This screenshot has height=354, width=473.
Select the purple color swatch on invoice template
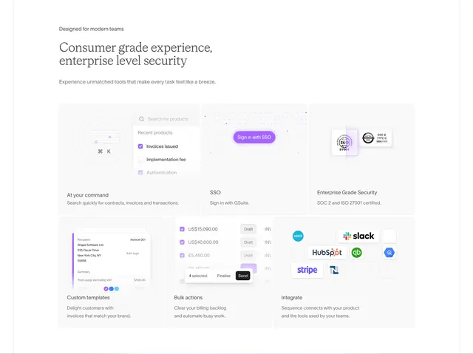pyautogui.click(x=106, y=288)
